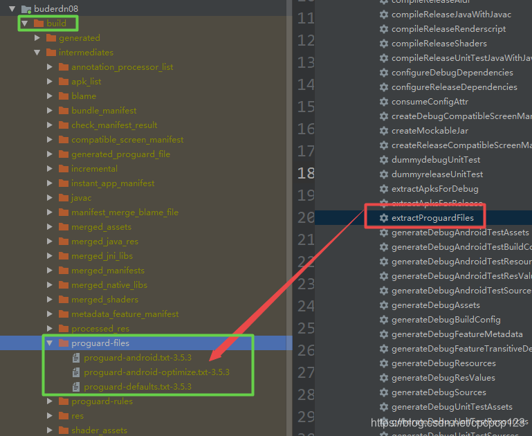Expand the apk_list folder arrow
The height and width of the screenshot is (436, 532).
pyautogui.click(x=50, y=82)
